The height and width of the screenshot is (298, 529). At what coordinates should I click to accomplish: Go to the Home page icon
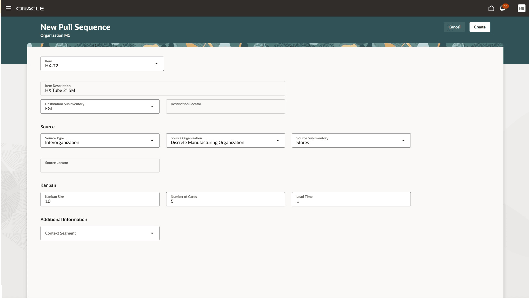point(492,8)
